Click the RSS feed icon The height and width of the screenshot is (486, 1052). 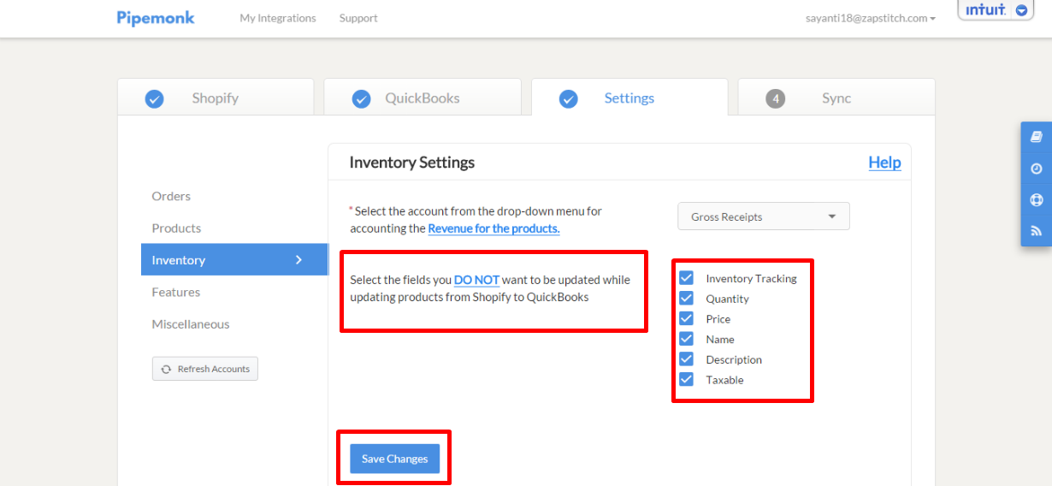click(x=1037, y=231)
